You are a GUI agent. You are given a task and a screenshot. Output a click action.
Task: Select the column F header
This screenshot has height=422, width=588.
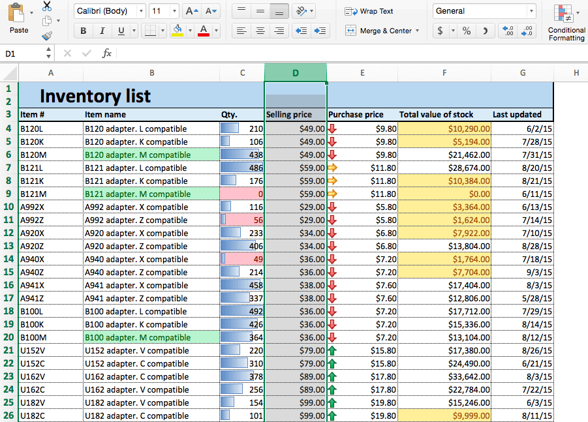point(444,73)
